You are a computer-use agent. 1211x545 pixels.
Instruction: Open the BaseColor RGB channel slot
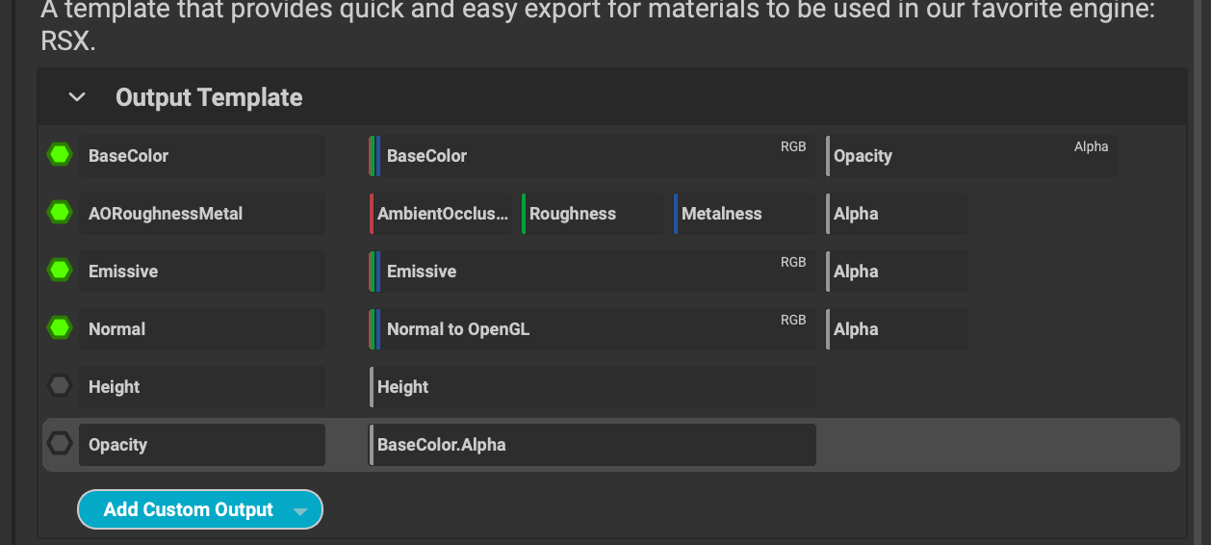click(592, 156)
